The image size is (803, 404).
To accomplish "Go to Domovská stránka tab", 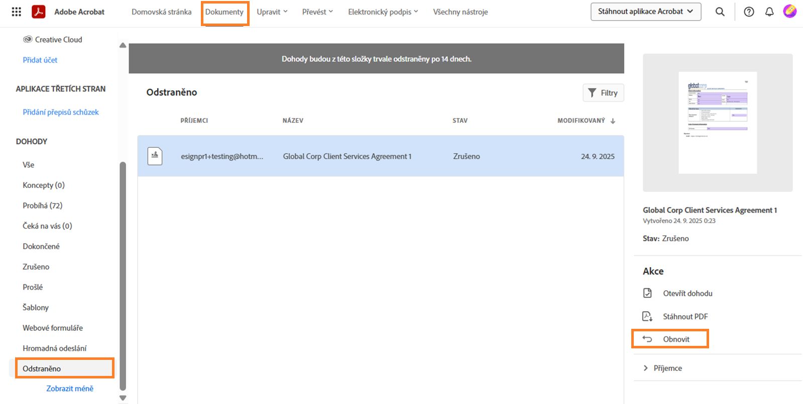I will (161, 12).
